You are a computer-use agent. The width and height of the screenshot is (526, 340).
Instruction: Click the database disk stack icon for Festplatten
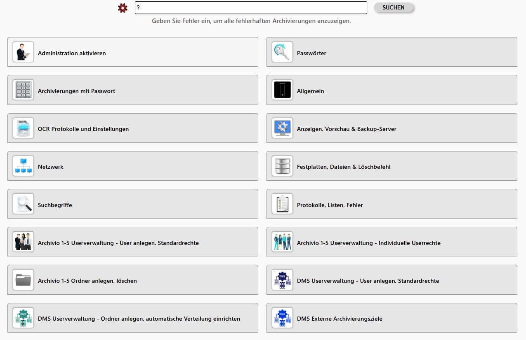[x=282, y=166]
